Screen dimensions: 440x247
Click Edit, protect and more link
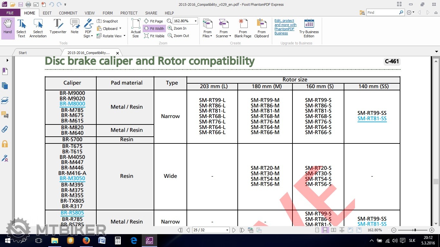(285, 25)
